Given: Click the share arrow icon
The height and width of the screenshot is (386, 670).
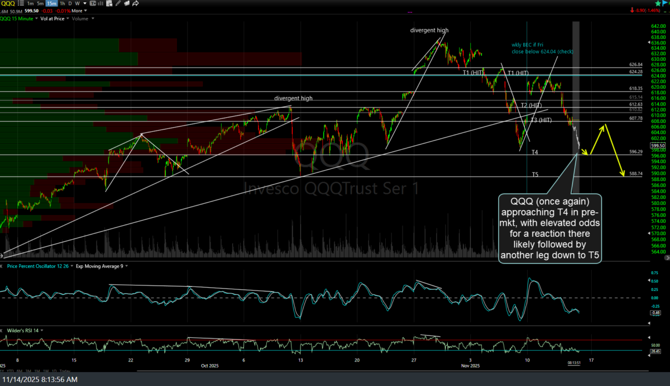Looking at the screenshot, I should [x=136, y=3].
